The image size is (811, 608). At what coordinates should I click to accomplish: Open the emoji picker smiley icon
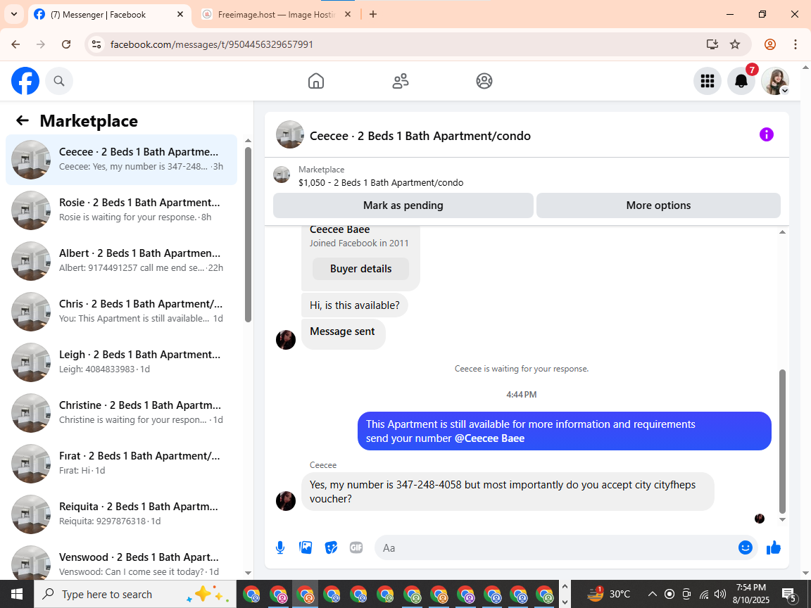point(746,547)
